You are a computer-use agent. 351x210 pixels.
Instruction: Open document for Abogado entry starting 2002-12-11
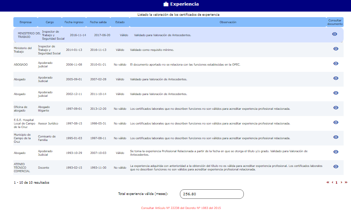(x=336, y=93)
